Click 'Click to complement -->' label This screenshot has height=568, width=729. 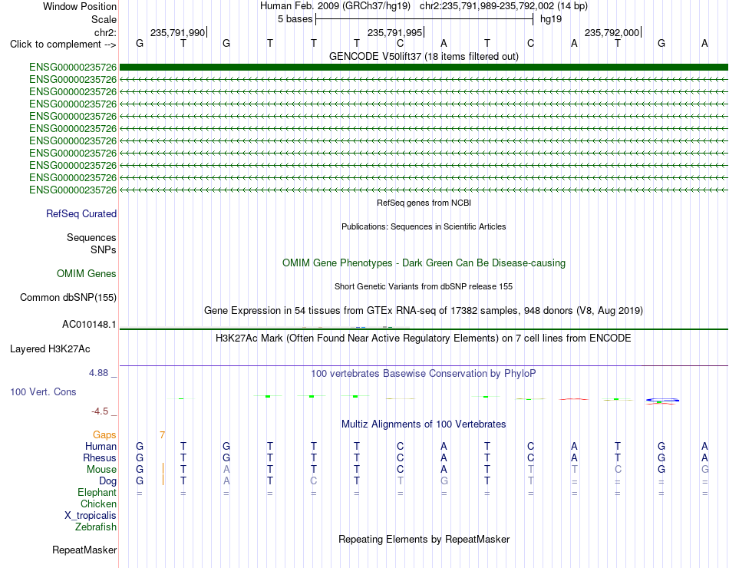click(x=63, y=45)
